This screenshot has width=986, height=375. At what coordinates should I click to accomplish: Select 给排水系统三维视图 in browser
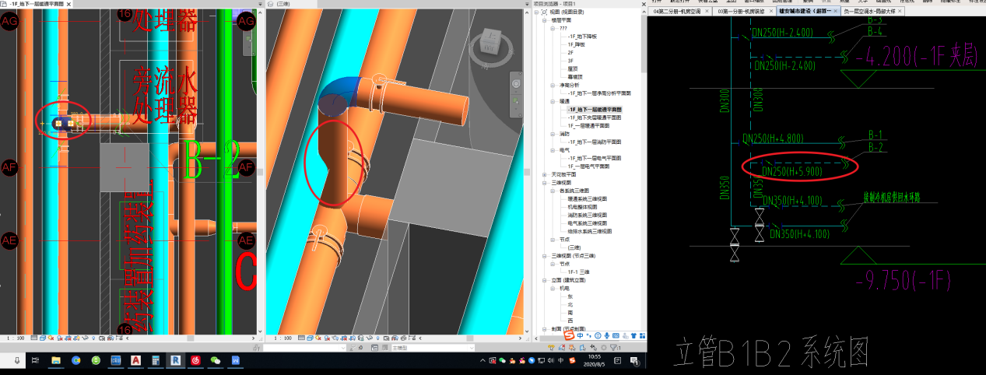591,231
